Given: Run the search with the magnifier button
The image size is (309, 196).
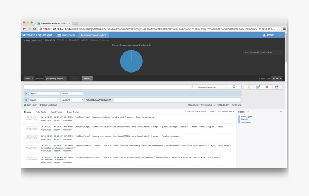Looking at the screenshot, I should [234, 87].
